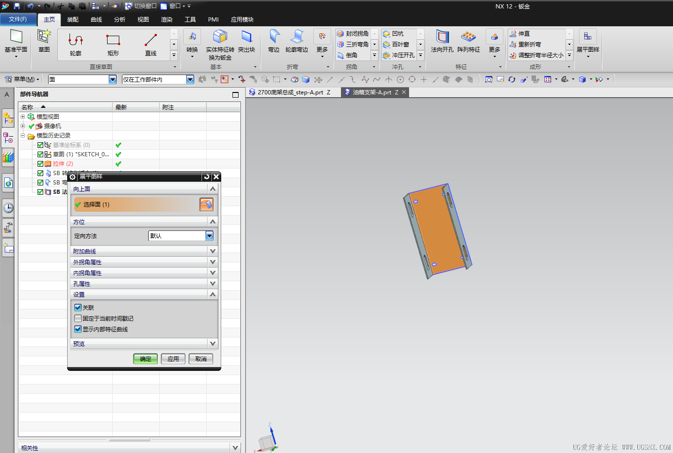The width and height of the screenshot is (673, 453).
Task: Click the 轮廓弯边 contour flange icon
Action: click(297, 37)
